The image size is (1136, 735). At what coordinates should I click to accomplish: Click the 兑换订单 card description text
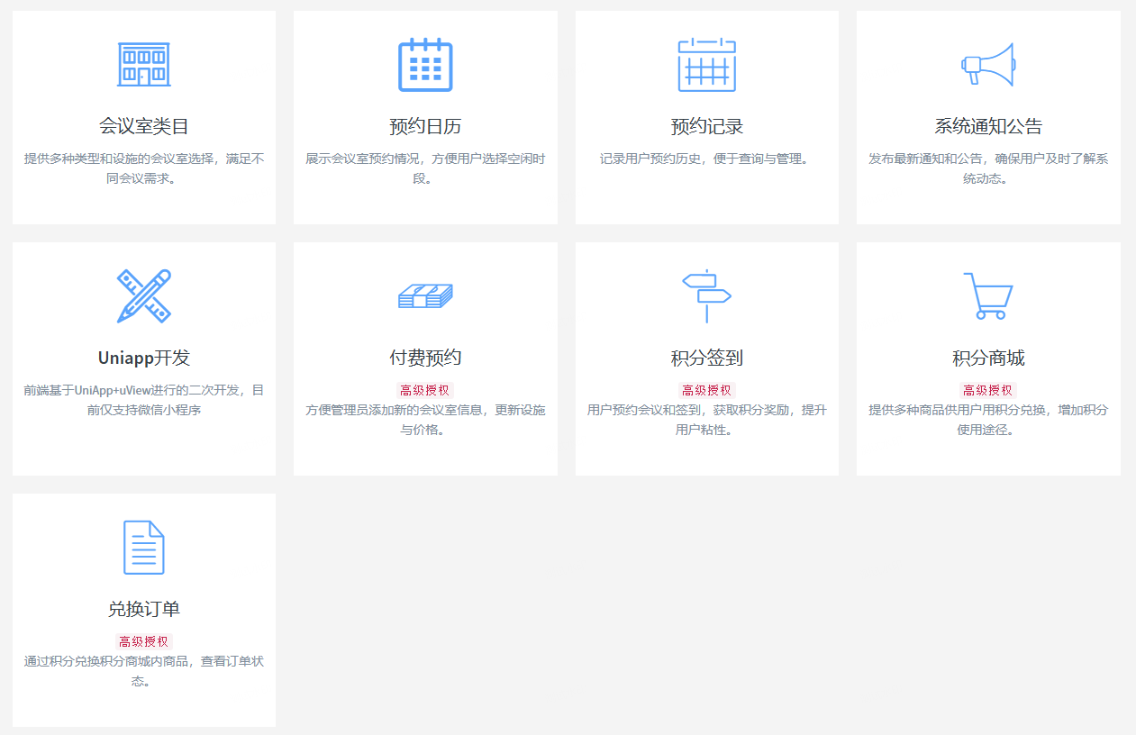pyautogui.click(x=144, y=671)
